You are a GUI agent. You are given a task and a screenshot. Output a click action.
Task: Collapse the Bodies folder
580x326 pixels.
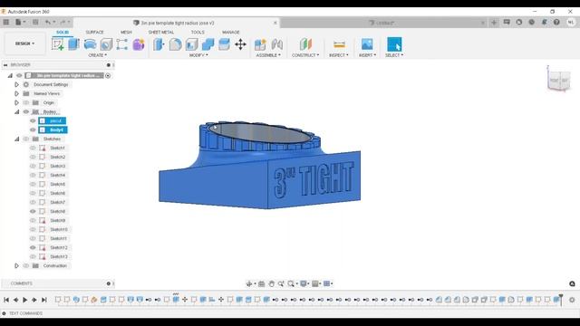[16, 111]
